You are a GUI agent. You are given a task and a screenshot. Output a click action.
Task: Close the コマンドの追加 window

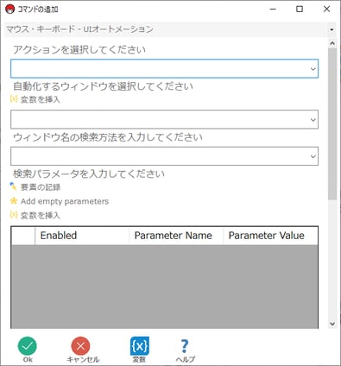coord(326,9)
